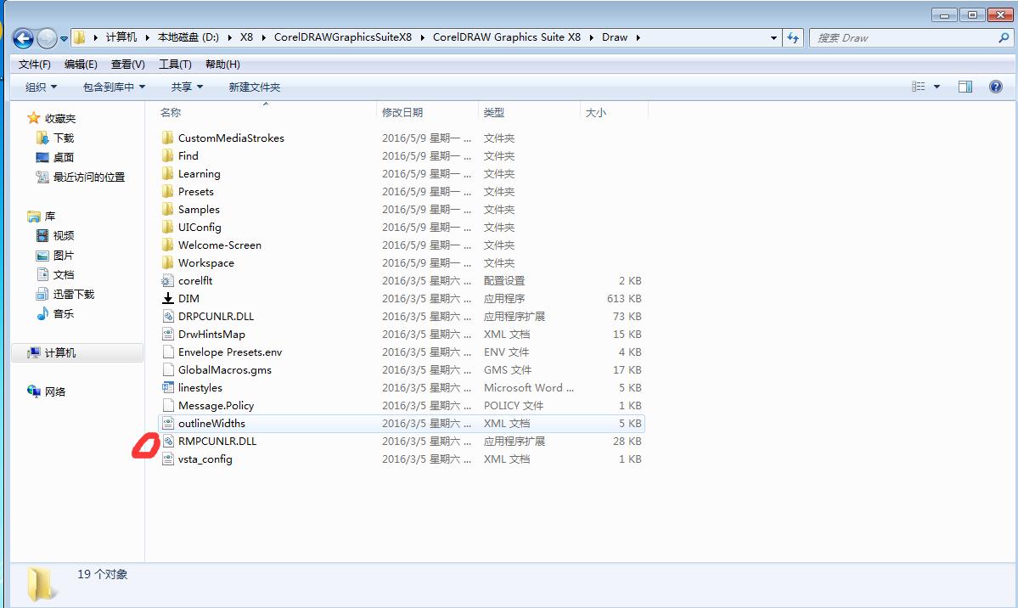Open the address bar history dropdown

pyautogui.click(x=772, y=37)
